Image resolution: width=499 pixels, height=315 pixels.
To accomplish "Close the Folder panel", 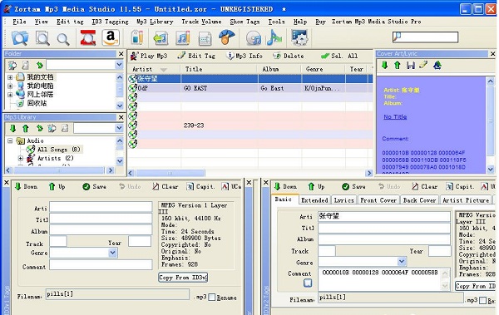I will pos(121,54).
